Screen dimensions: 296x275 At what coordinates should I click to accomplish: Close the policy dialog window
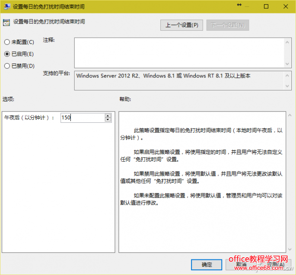pos(286,6)
